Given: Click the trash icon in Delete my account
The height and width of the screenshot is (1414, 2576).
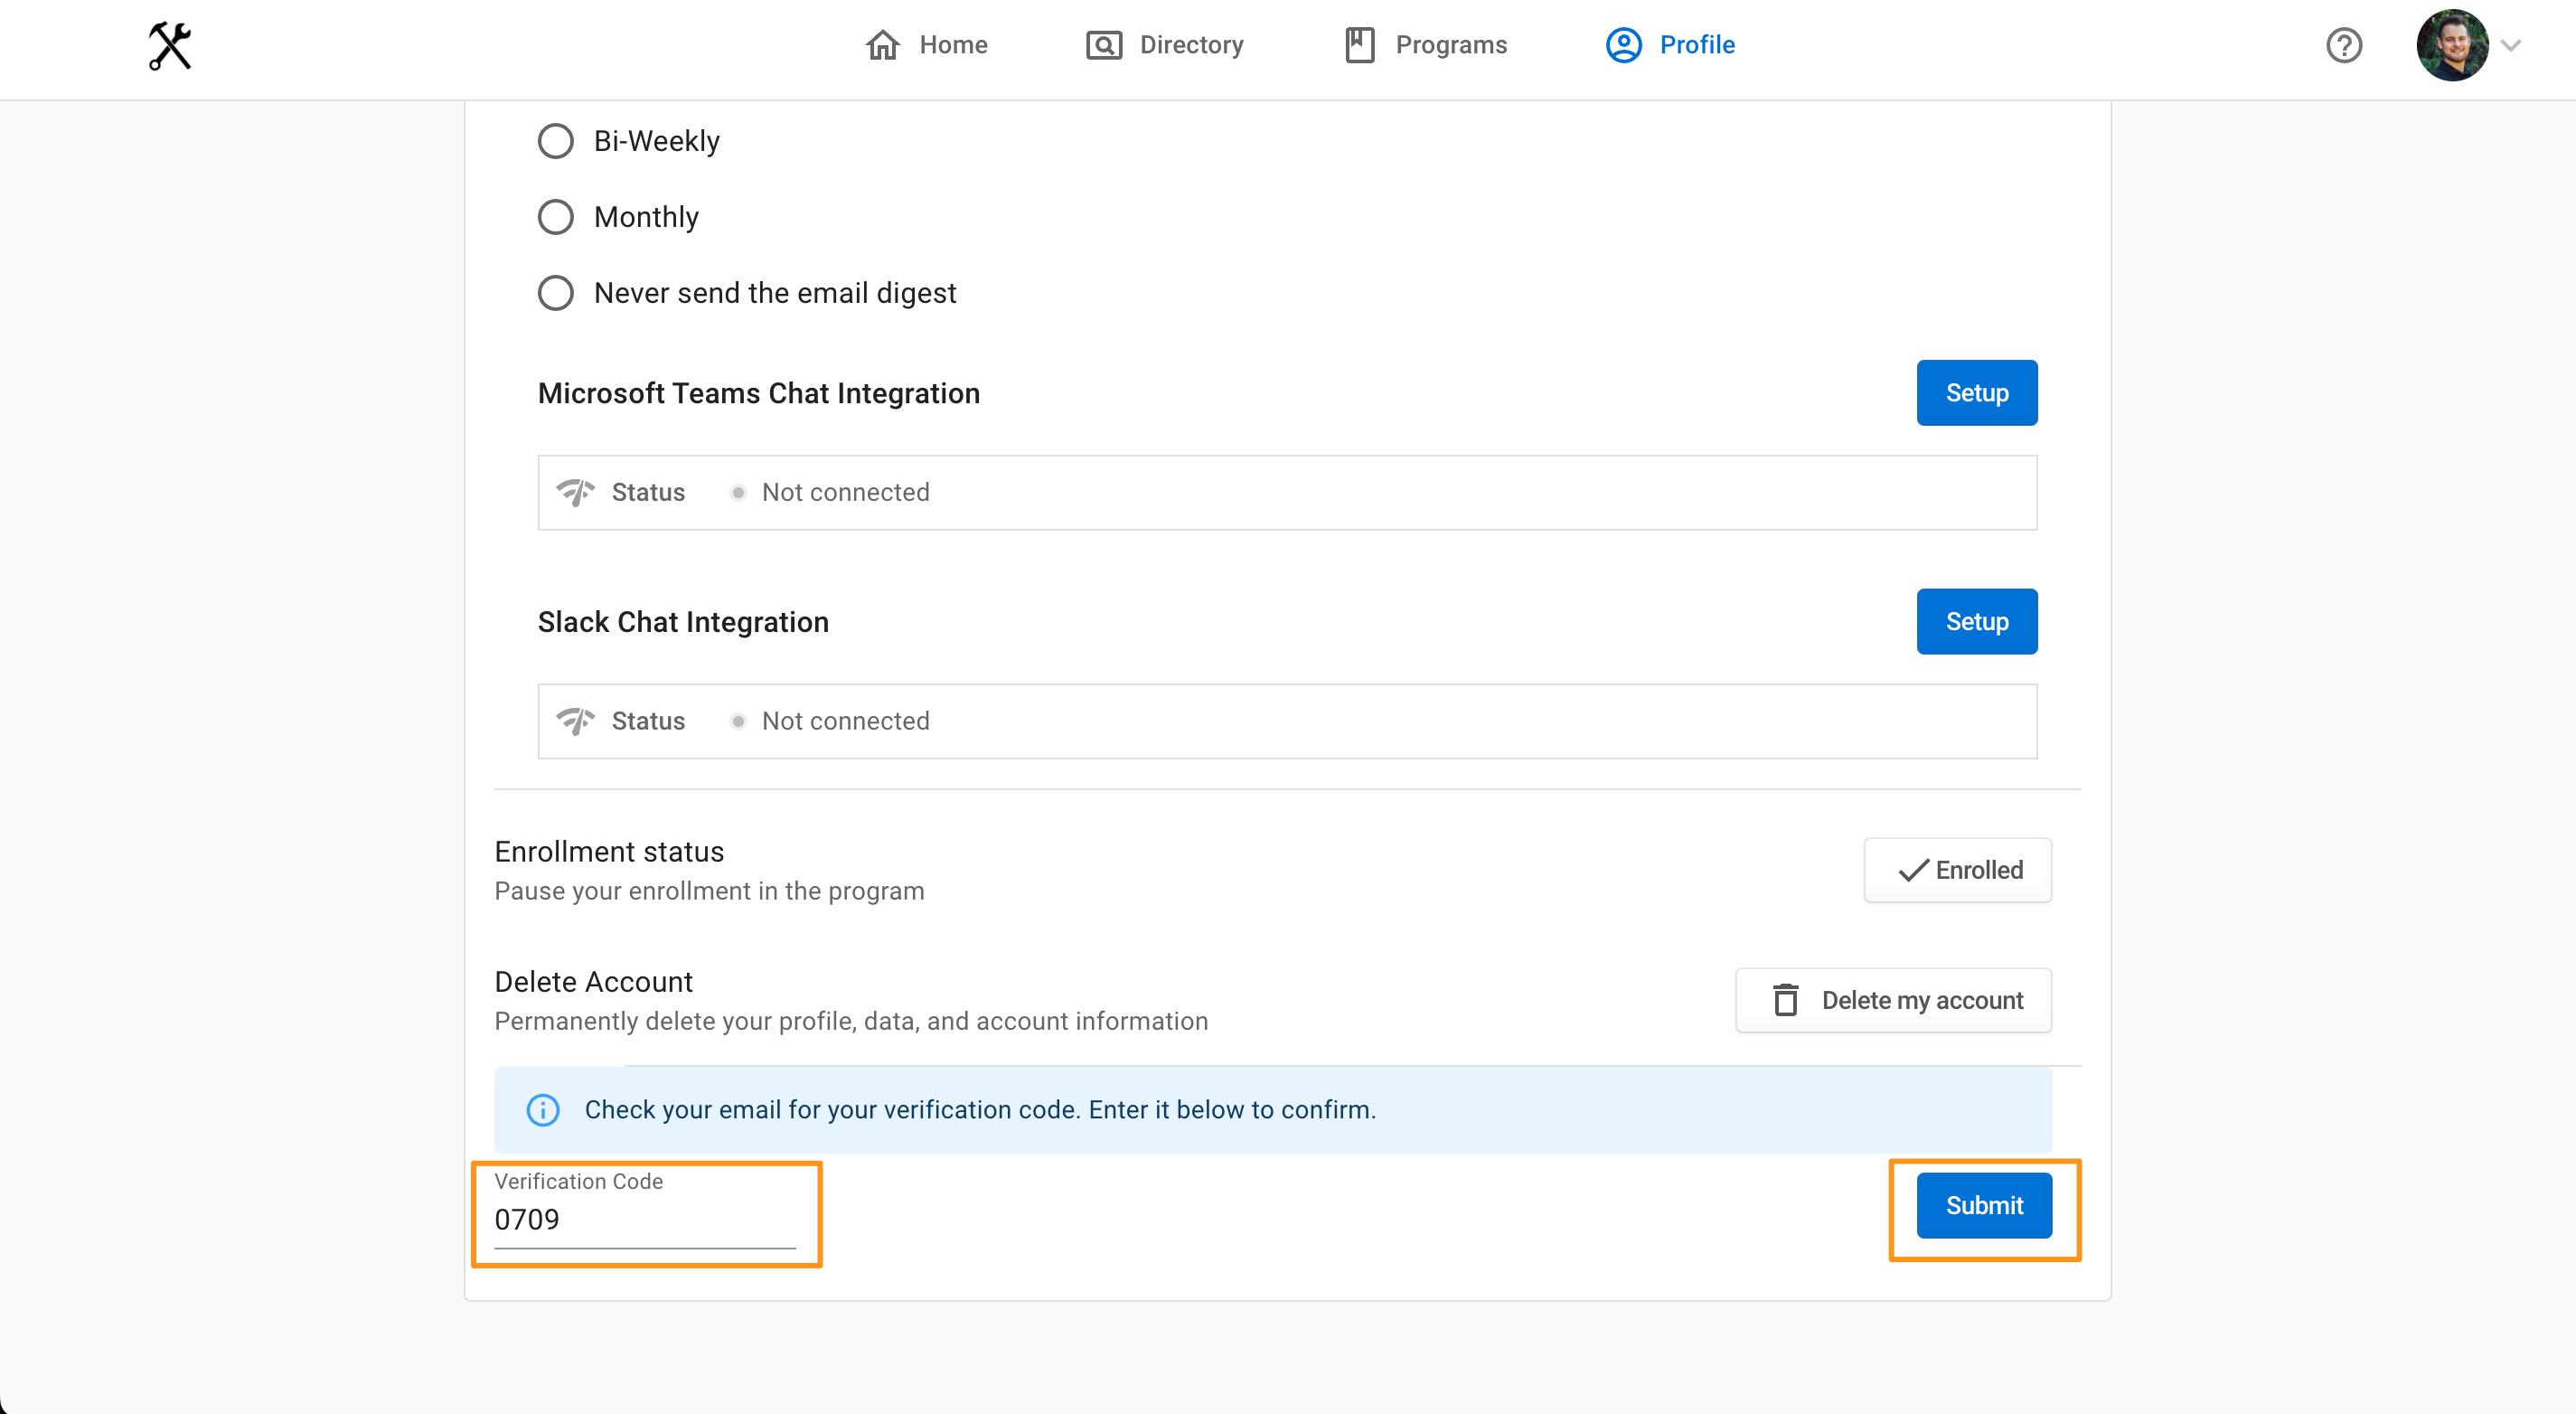Looking at the screenshot, I should pos(1785,1000).
